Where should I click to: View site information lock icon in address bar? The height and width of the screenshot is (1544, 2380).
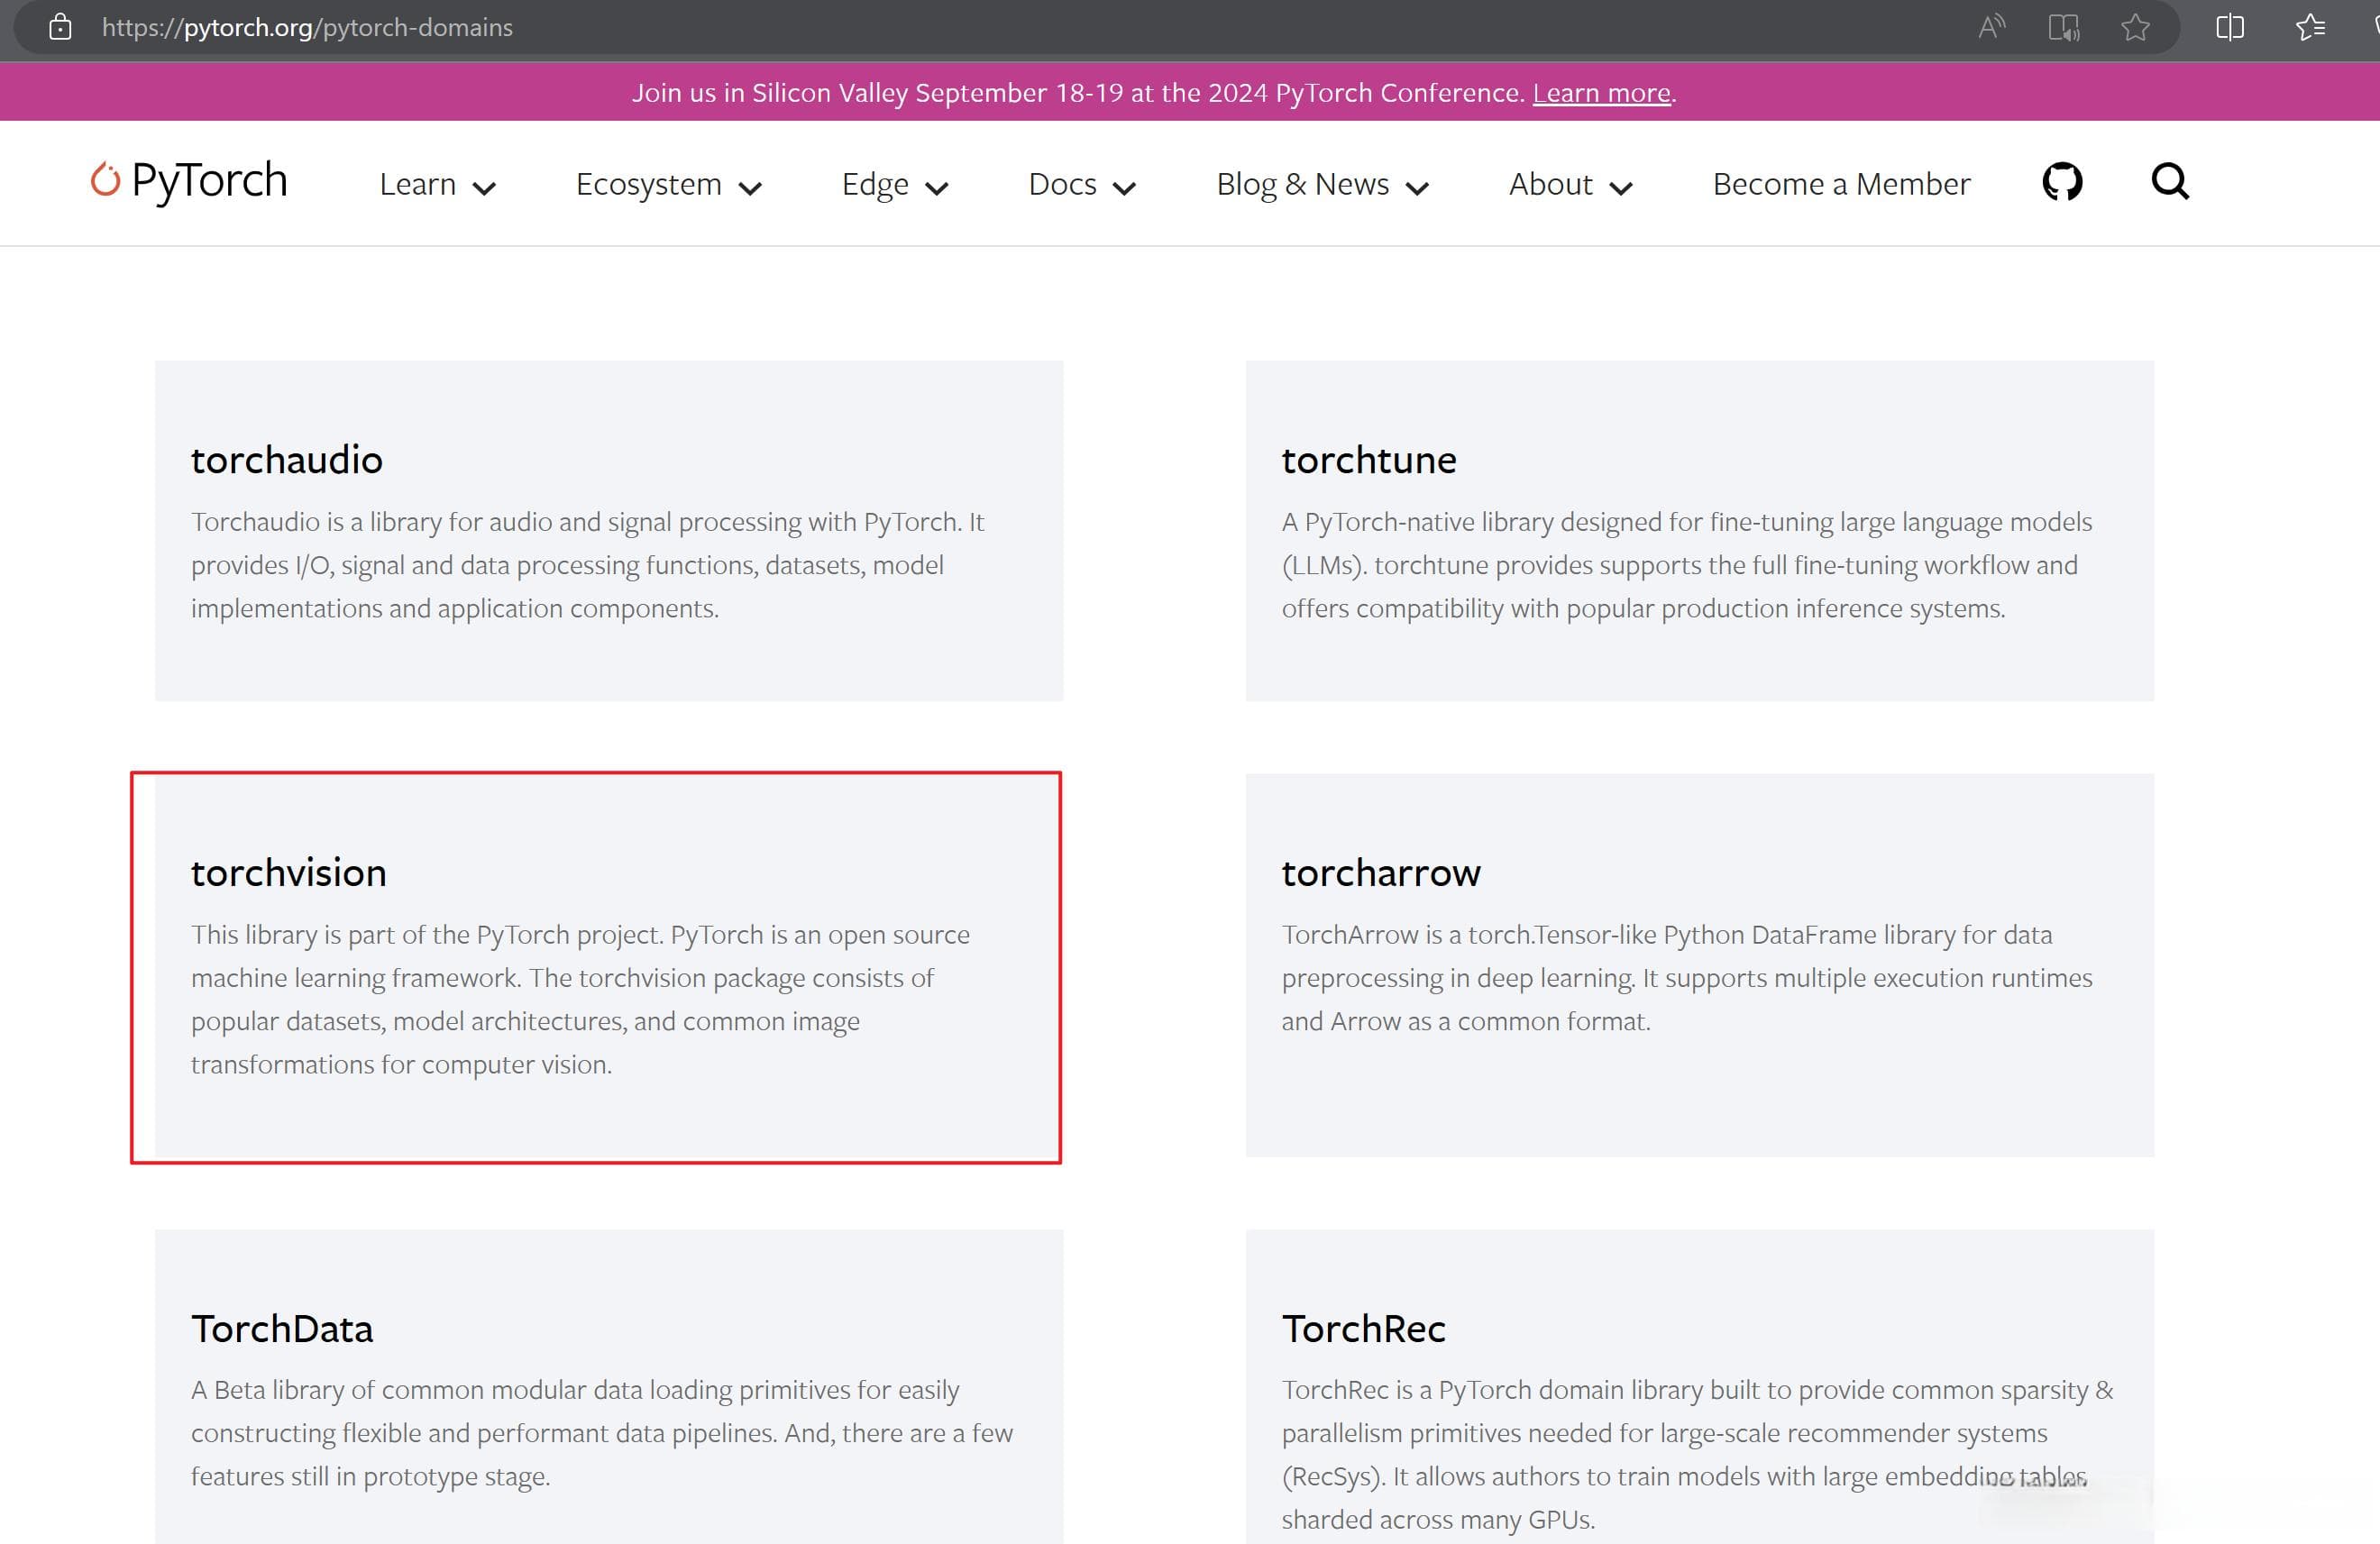tap(60, 27)
